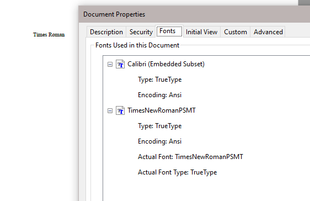Image resolution: width=310 pixels, height=201 pixels.
Task: Switch to the Security tab
Action: pyautogui.click(x=141, y=32)
